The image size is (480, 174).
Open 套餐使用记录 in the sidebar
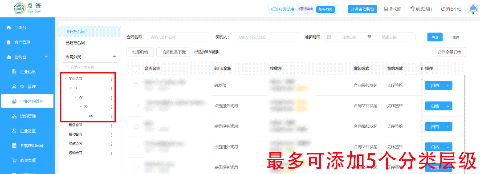coord(28,146)
